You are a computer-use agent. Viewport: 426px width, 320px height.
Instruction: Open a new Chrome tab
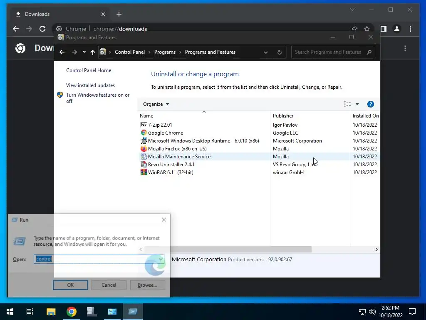pos(119,14)
